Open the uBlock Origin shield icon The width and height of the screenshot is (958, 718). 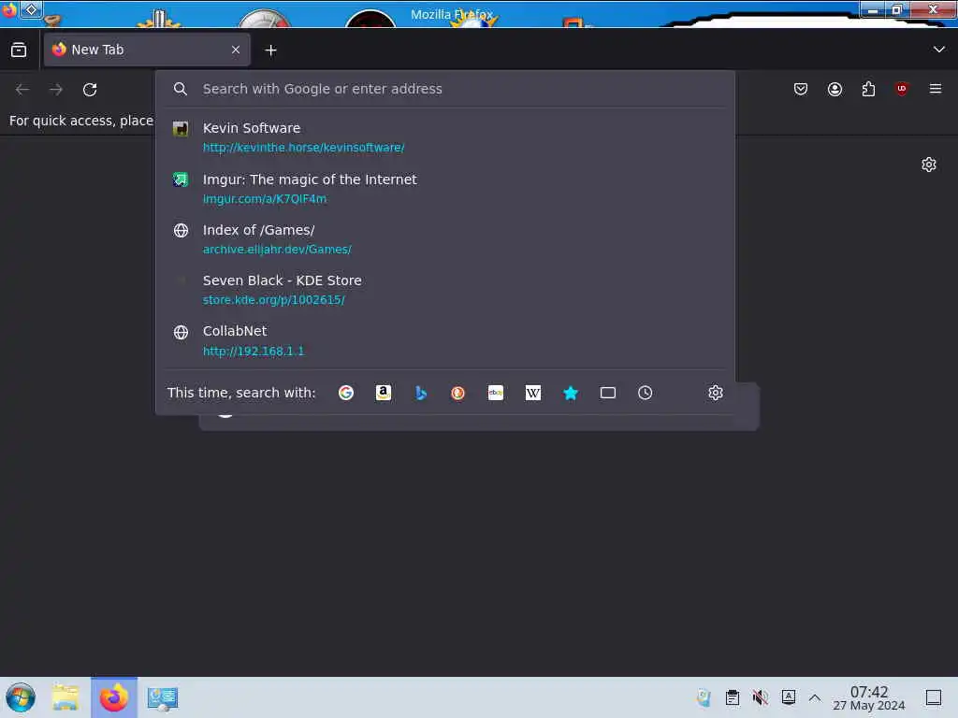tap(902, 89)
